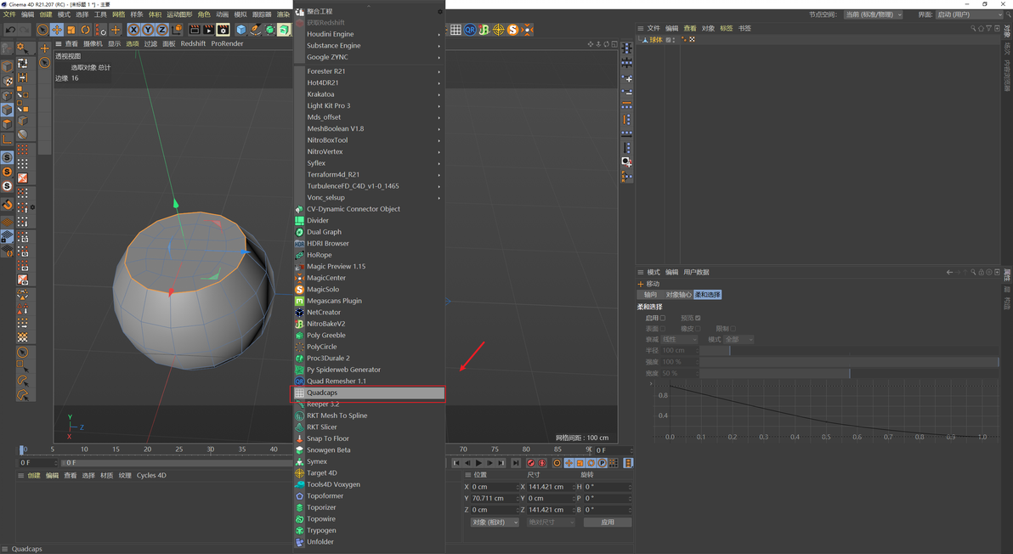The width and height of the screenshot is (1013, 554).
Task: Enable the 启用 soft selection checkbox
Action: 662,318
